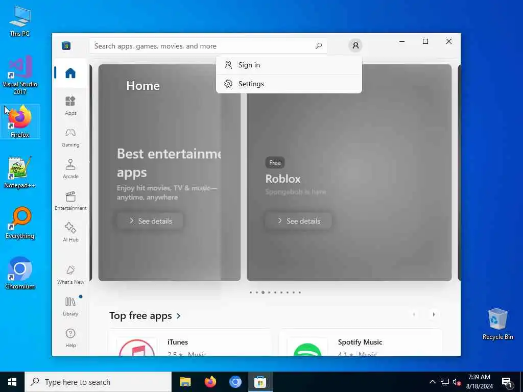Open the Home section in Store sidebar
Viewport: 523px width, 392px height.
(x=70, y=73)
